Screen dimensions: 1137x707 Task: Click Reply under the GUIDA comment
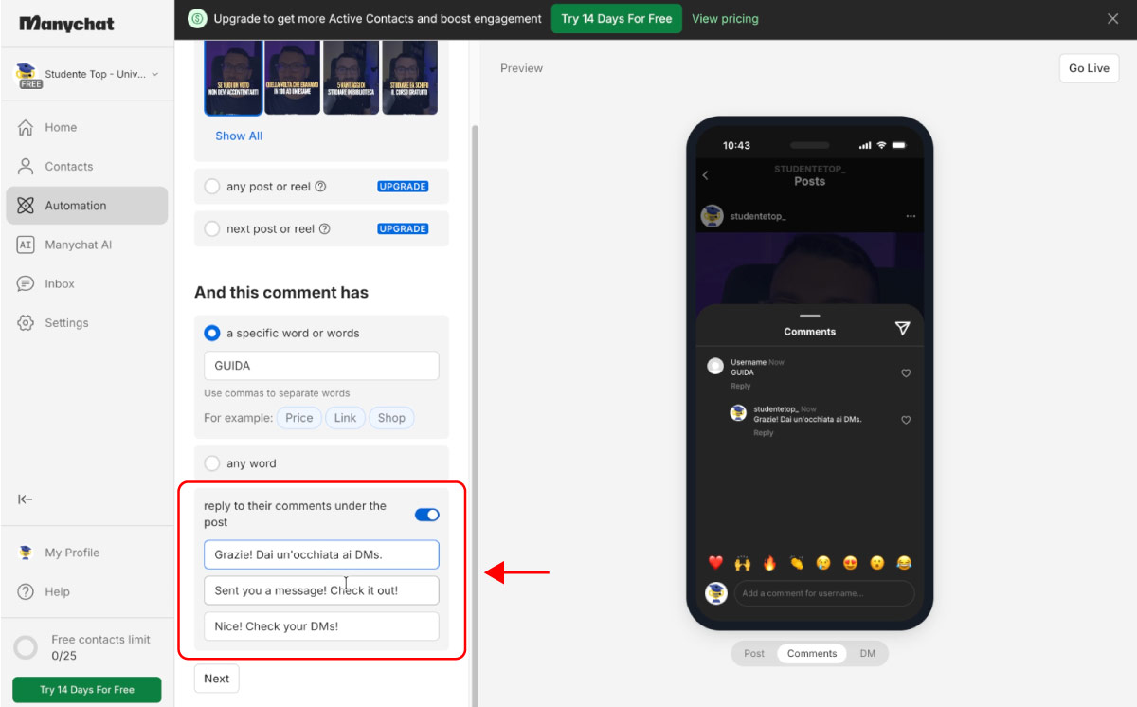click(740, 386)
